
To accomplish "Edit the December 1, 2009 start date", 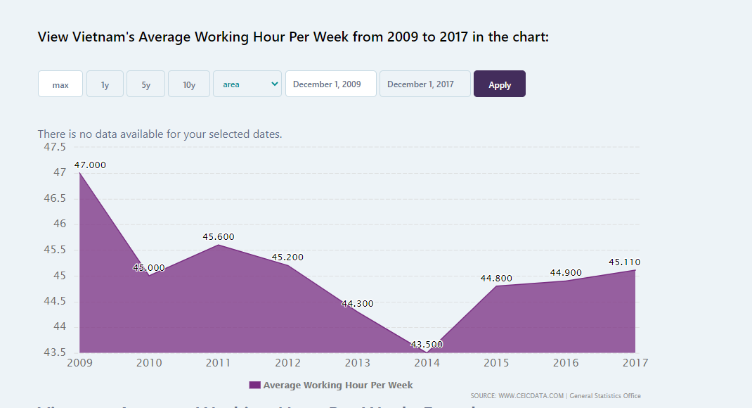I will (x=331, y=84).
